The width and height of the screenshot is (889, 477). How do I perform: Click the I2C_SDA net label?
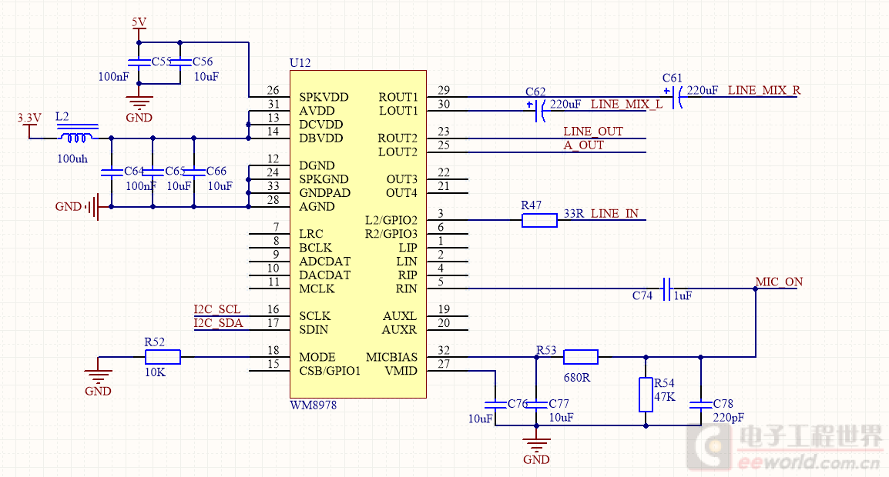click(x=218, y=323)
